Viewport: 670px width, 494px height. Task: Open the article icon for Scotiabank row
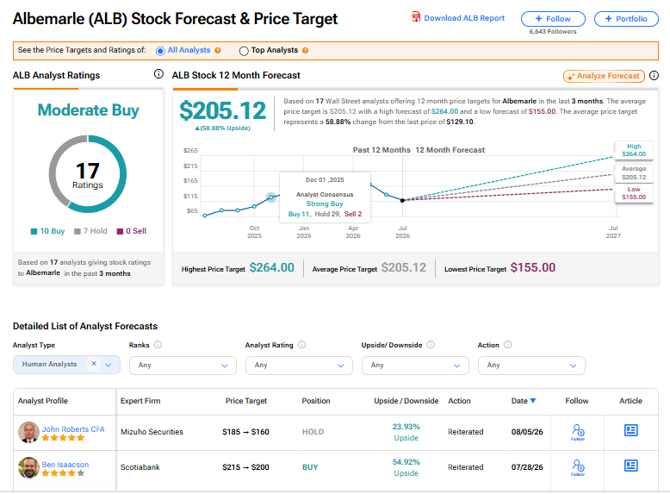630,466
